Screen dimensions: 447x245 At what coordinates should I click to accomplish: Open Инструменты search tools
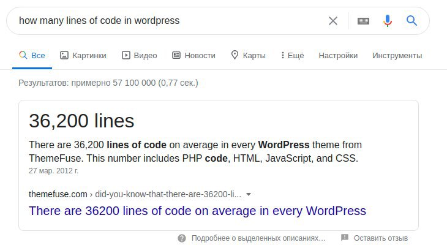tap(397, 55)
